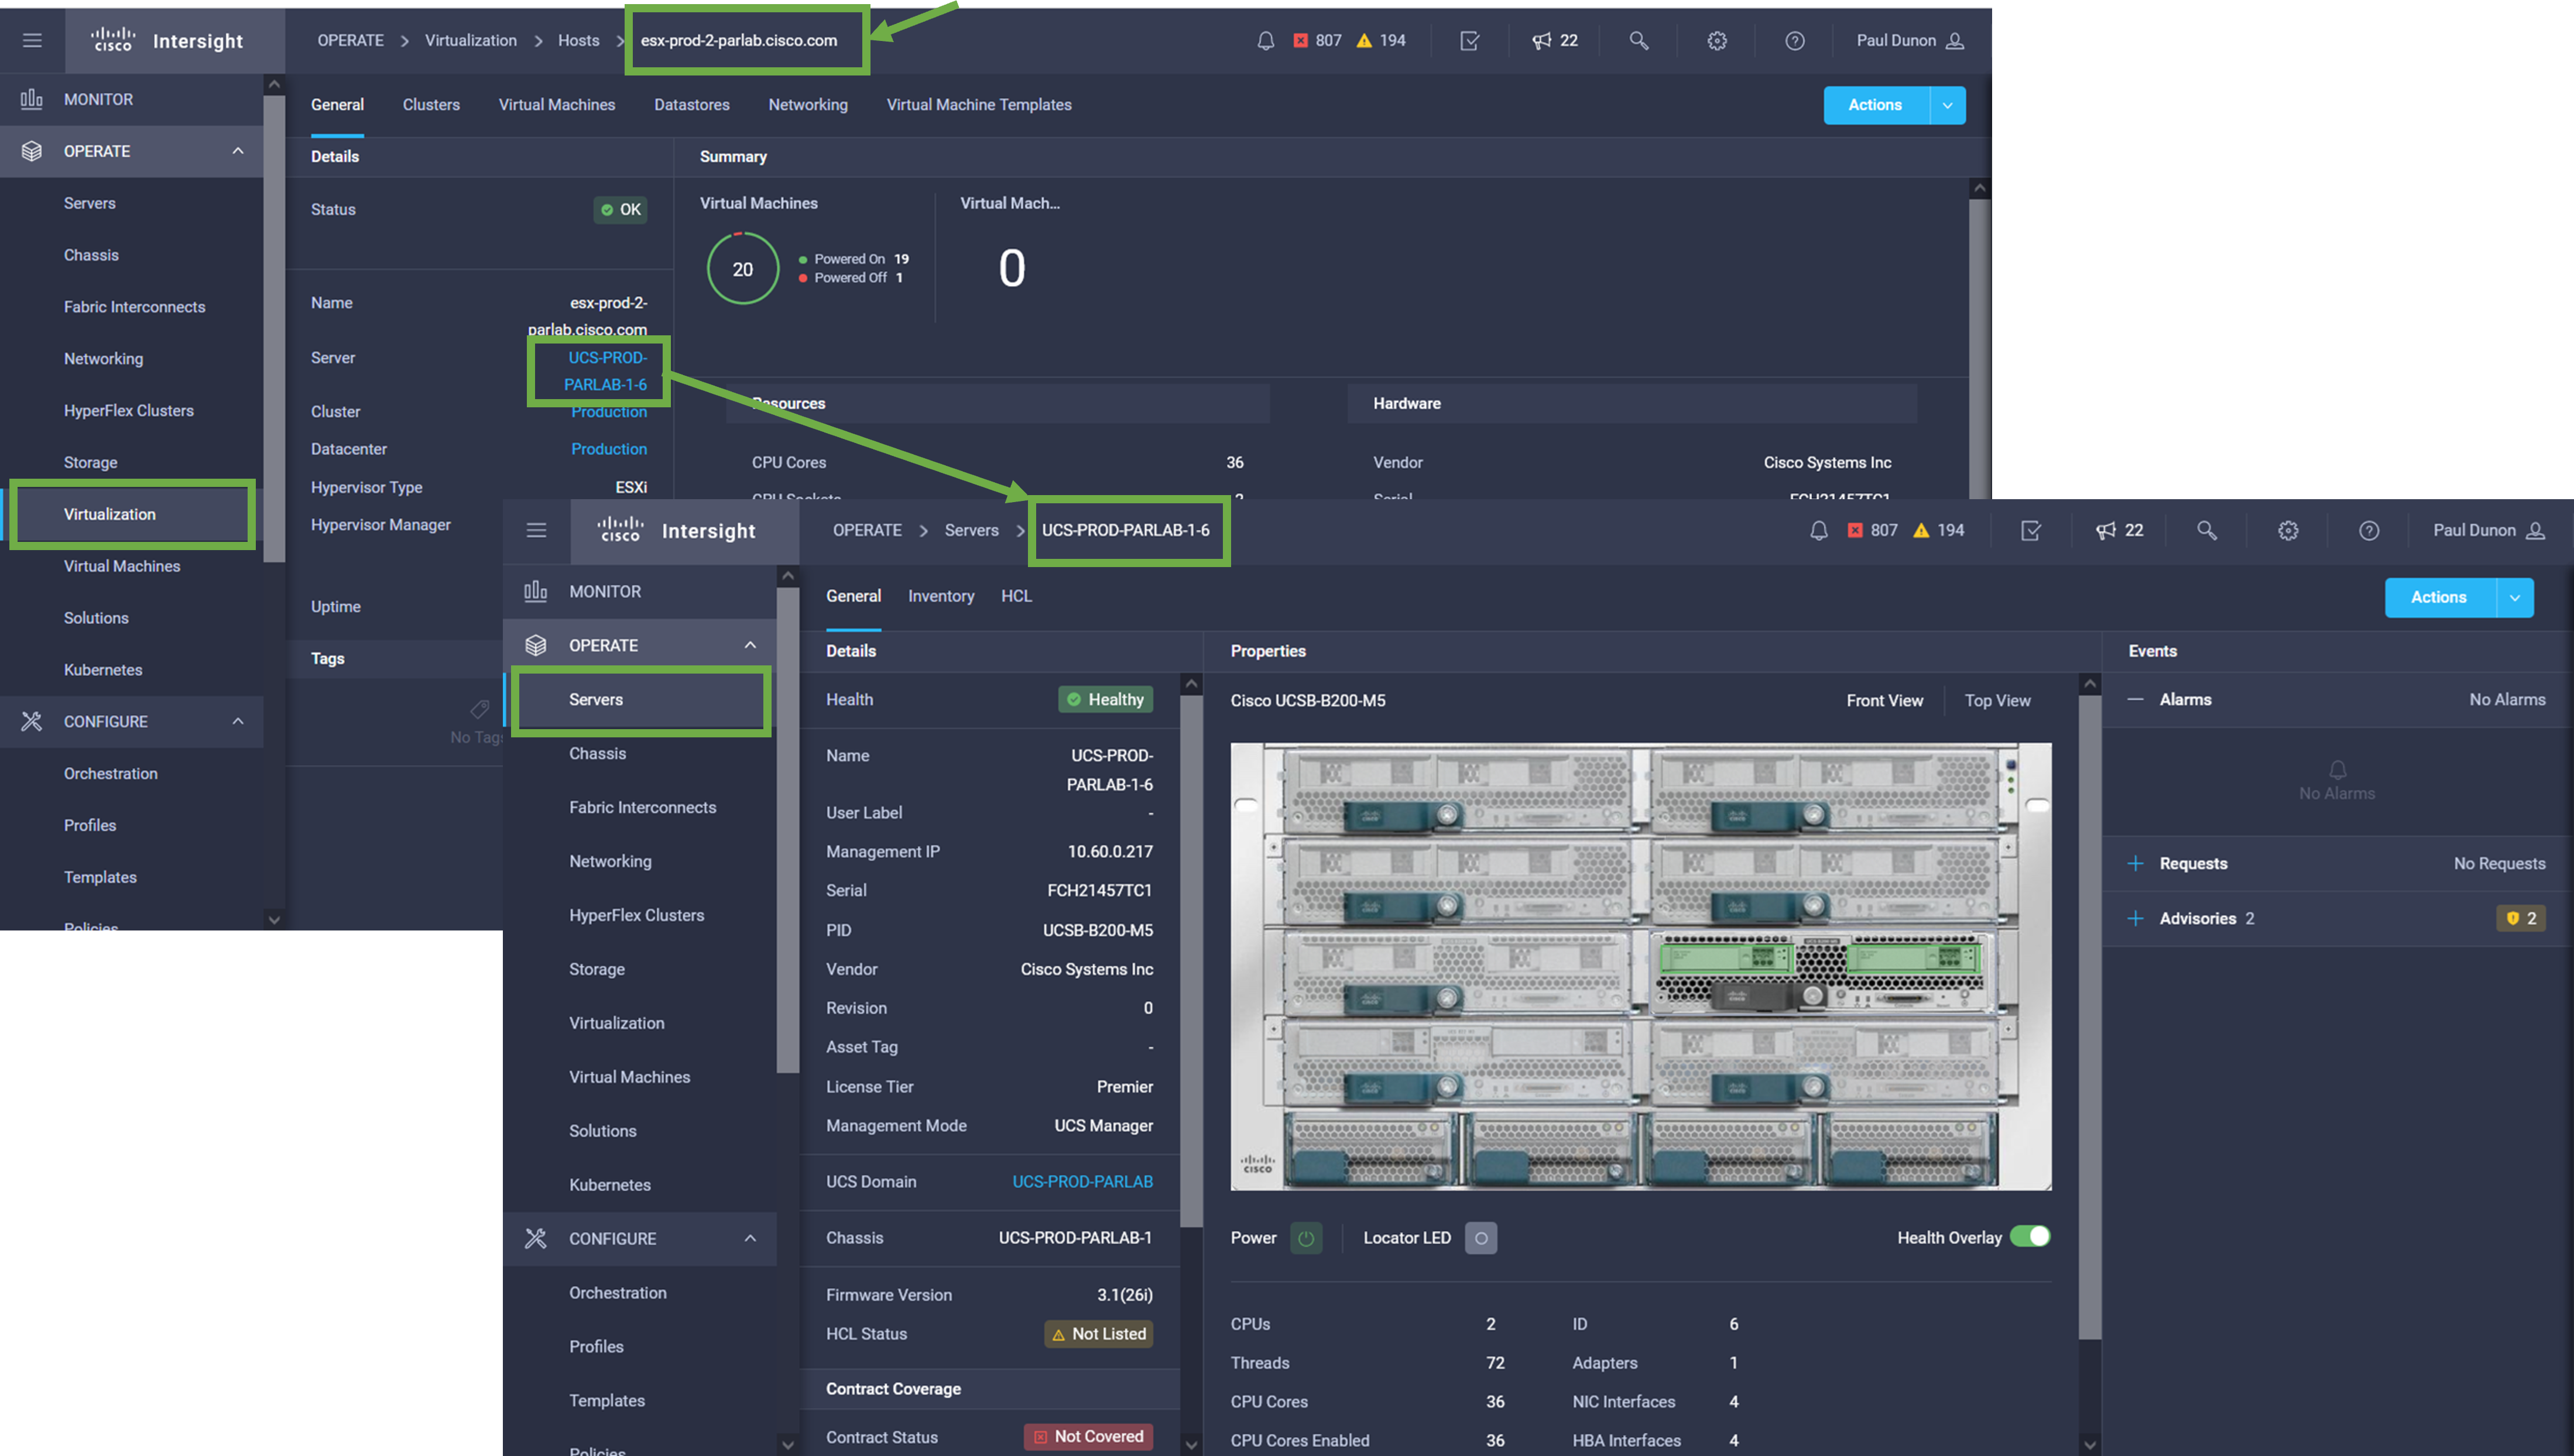
Task: Open the help question mark in the lower header
Action: coord(2368,531)
